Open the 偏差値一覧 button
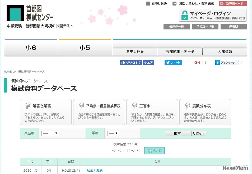Screen dimensions: 252x174 tap(177, 27)
